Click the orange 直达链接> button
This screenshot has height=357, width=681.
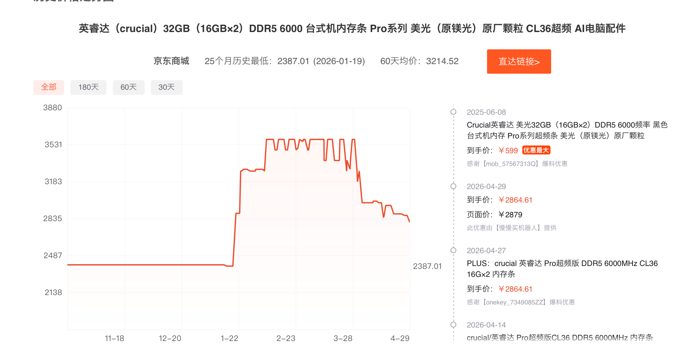click(x=519, y=62)
